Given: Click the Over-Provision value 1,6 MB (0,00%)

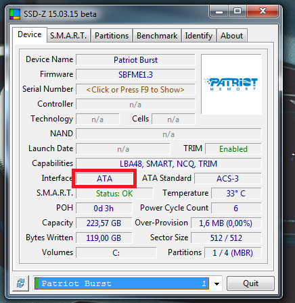Looking at the screenshot, I should click(x=226, y=223).
